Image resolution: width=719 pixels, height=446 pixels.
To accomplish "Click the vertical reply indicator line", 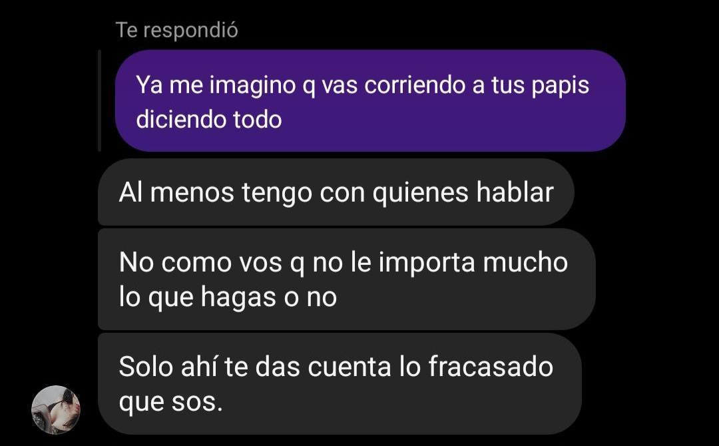I will (99, 101).
